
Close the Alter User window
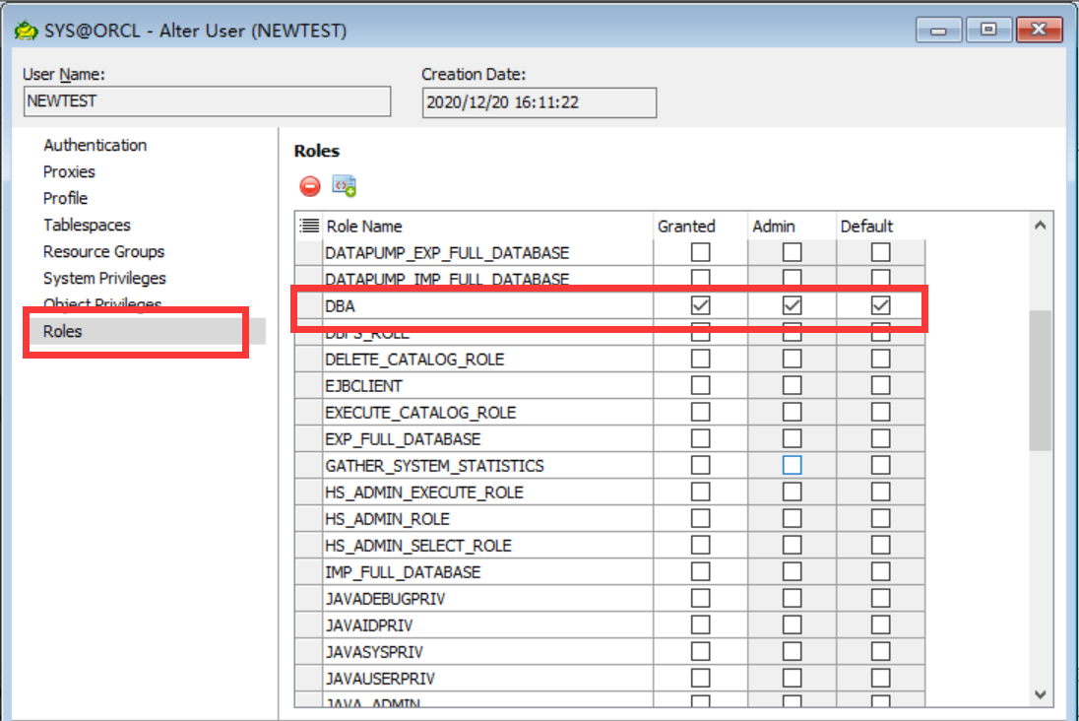tap(1039, 30)
